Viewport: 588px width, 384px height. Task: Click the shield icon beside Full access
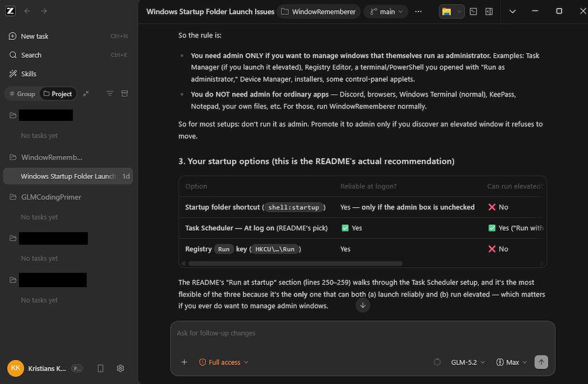point(203,362)
